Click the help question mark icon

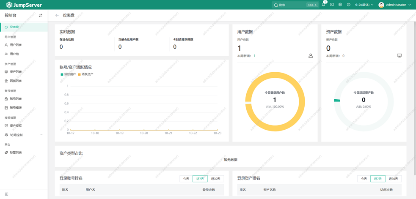[x=349, y=5]
